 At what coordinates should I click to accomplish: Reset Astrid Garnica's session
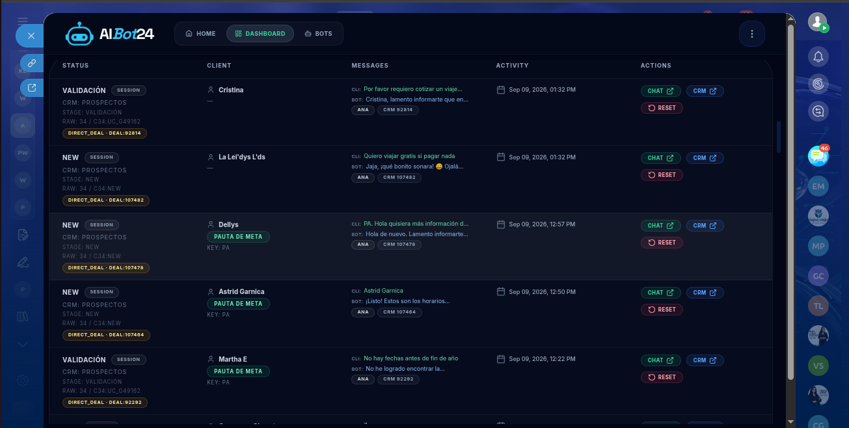pos(662,310)
